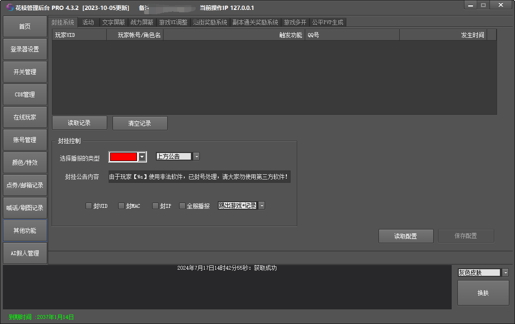
Task: Switch to the 游戏多开 tab
Action: pyautogui.click(x=295, y=22)
